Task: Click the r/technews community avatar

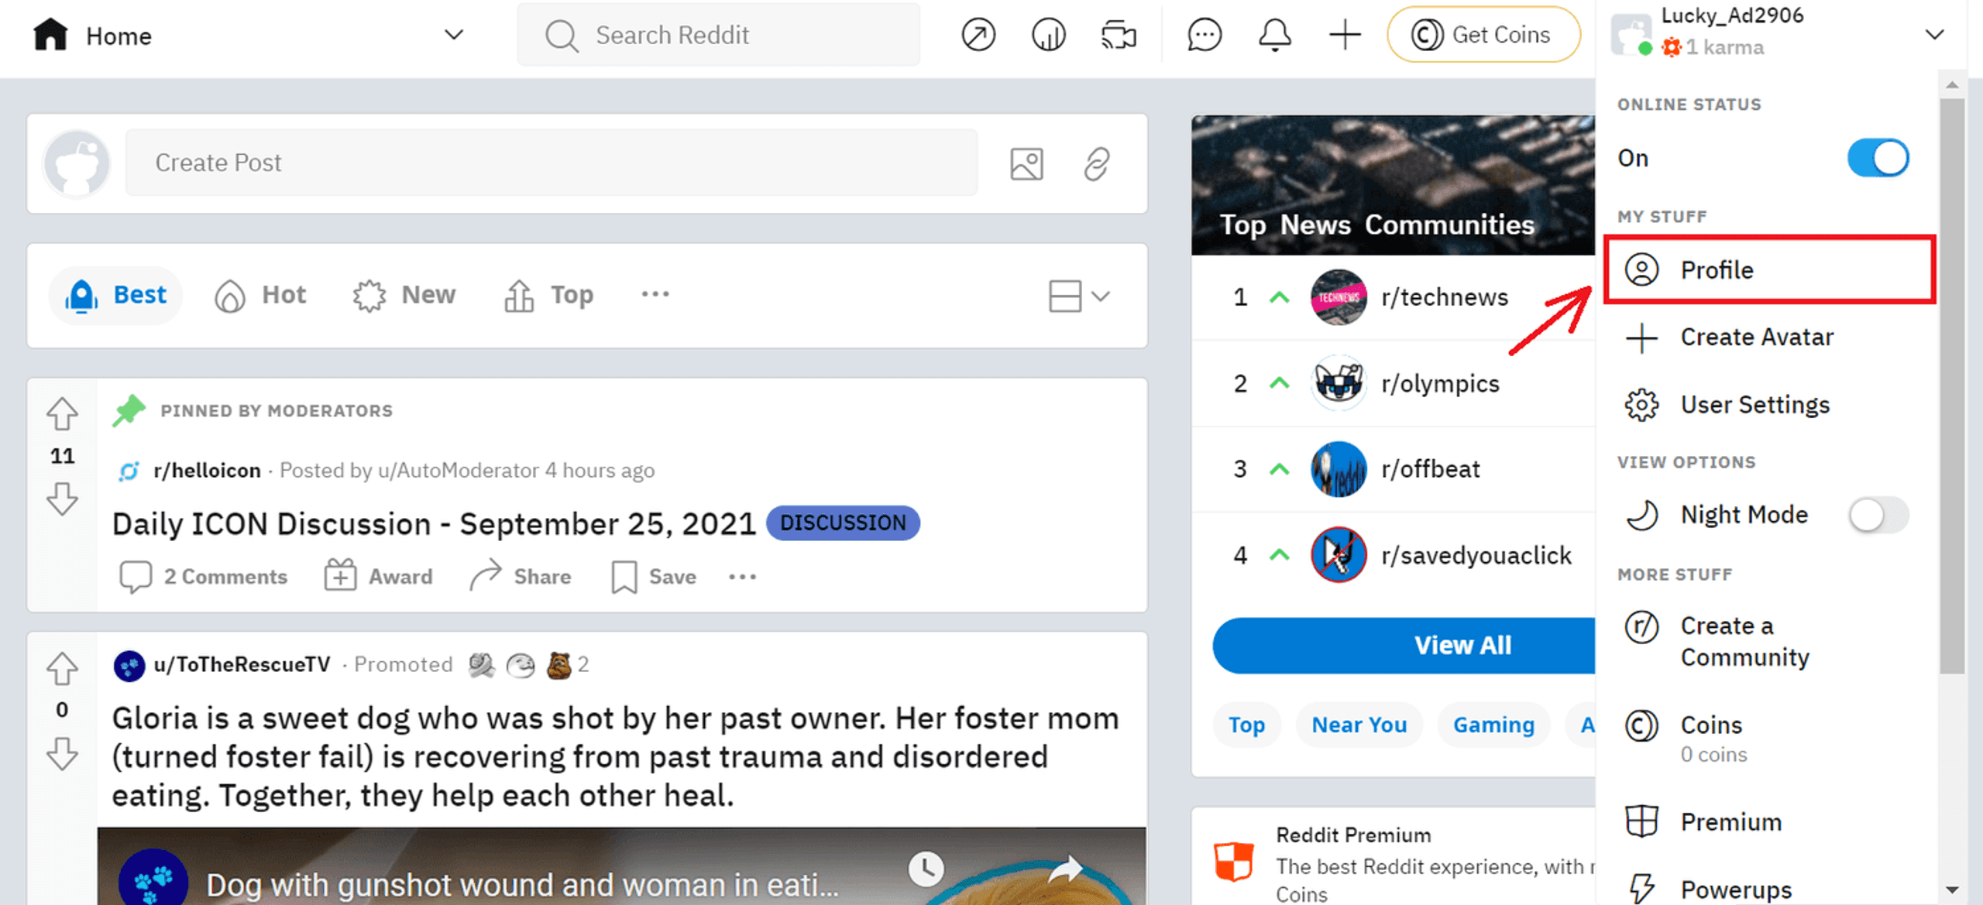Action: [x=1338, y=297]
